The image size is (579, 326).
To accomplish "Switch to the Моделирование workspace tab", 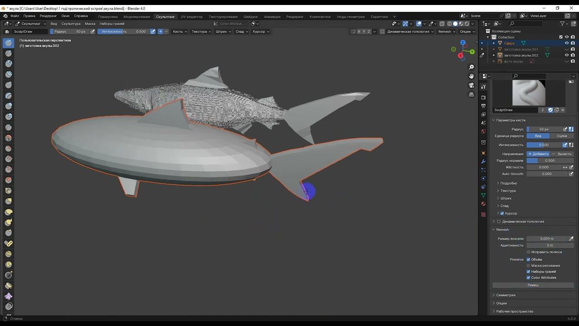I will (x=137, y=17).
